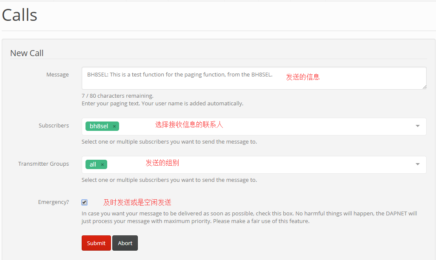Click the characters remaining counter text

pos(117,96)
